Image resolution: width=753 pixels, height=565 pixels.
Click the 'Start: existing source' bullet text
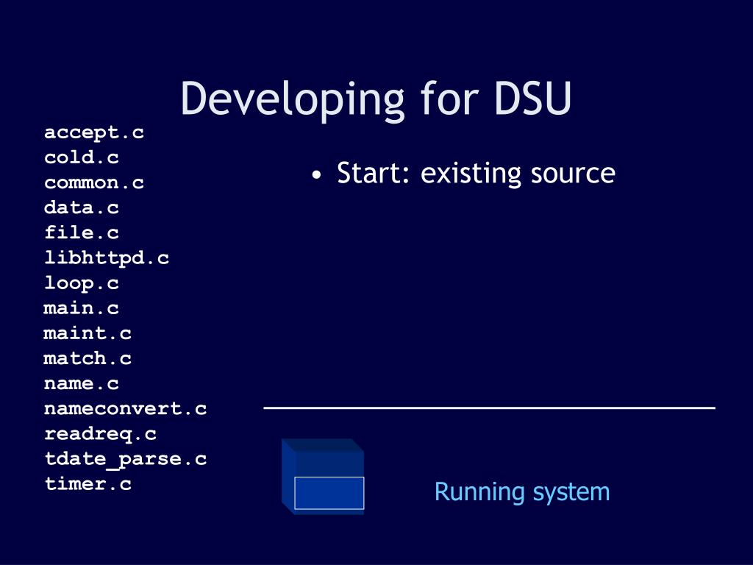click(x=476, y=174)
